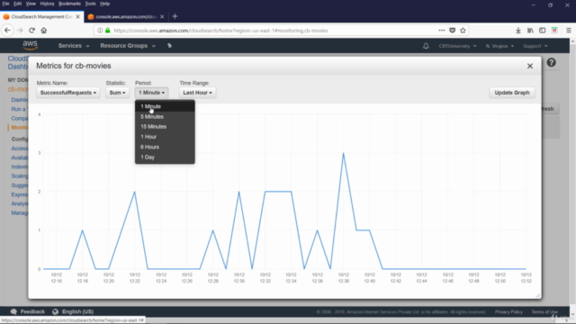Select 5 Minutes period option
576x324 pixels.
(x=165, y=116)
